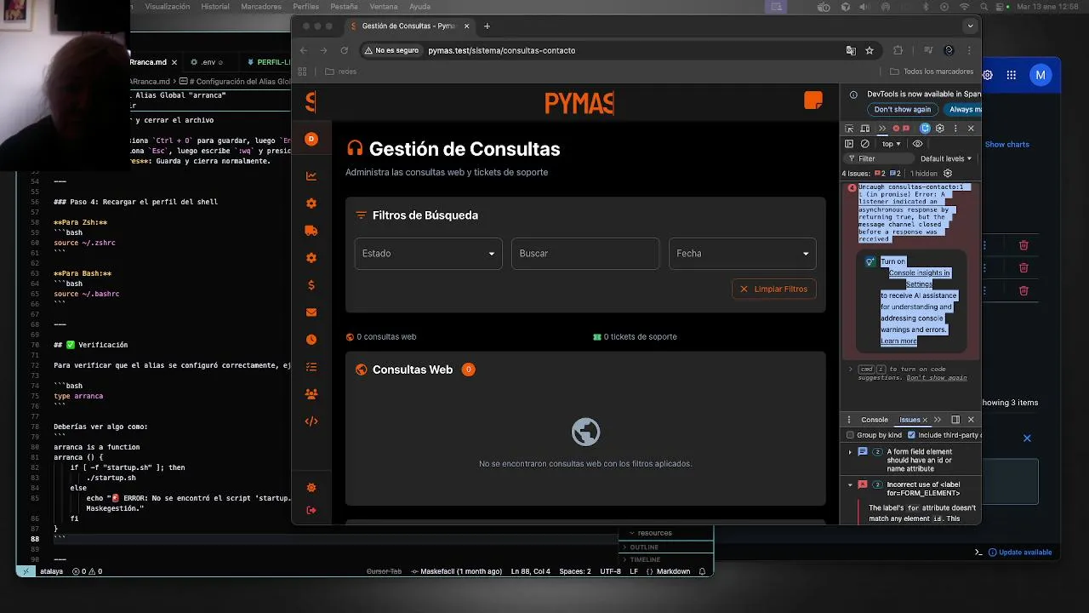
Task: Show more DevTools tabs chevron in top toolbar
Action: pos(881,129)
